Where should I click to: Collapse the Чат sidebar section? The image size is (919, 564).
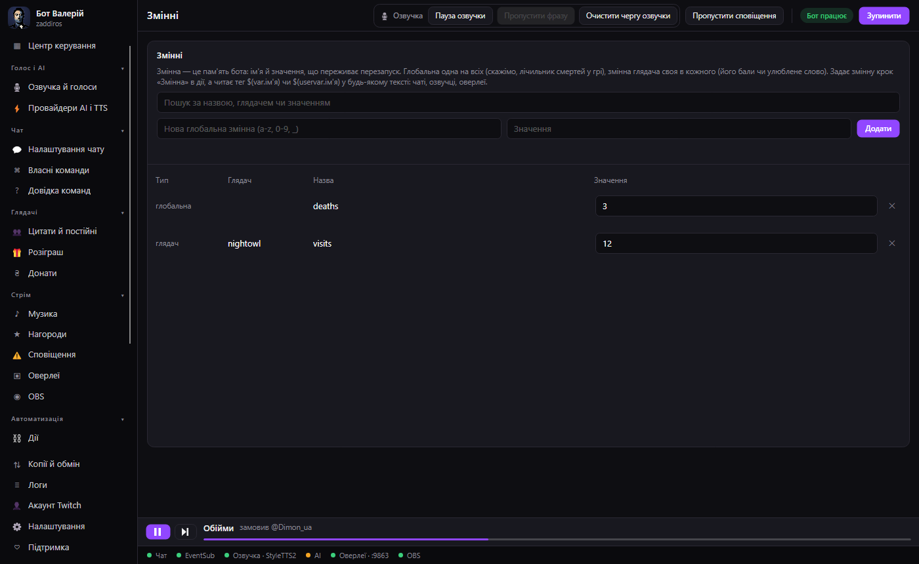click(123, 131)
